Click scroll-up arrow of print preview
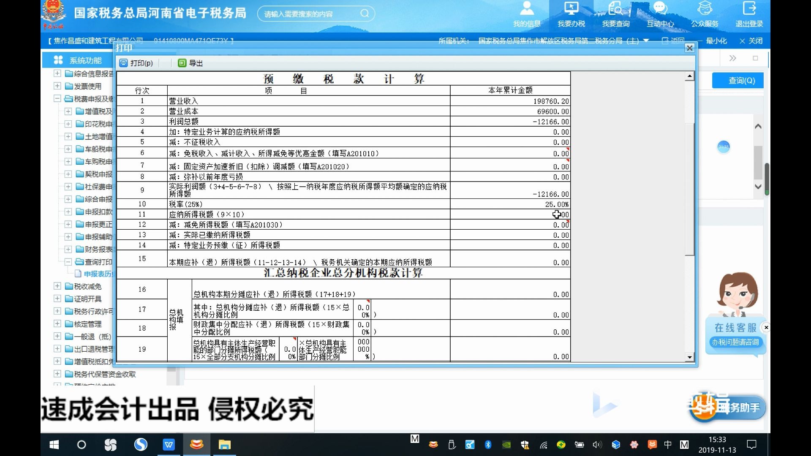Viewport: 811px width, 456px height. [689, 76]
